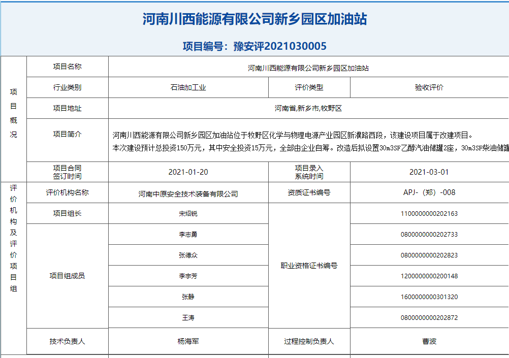Viewport: 509px width, 358px height.
Task: Click the 项目地址 label cell
Action: coord(67,108)
